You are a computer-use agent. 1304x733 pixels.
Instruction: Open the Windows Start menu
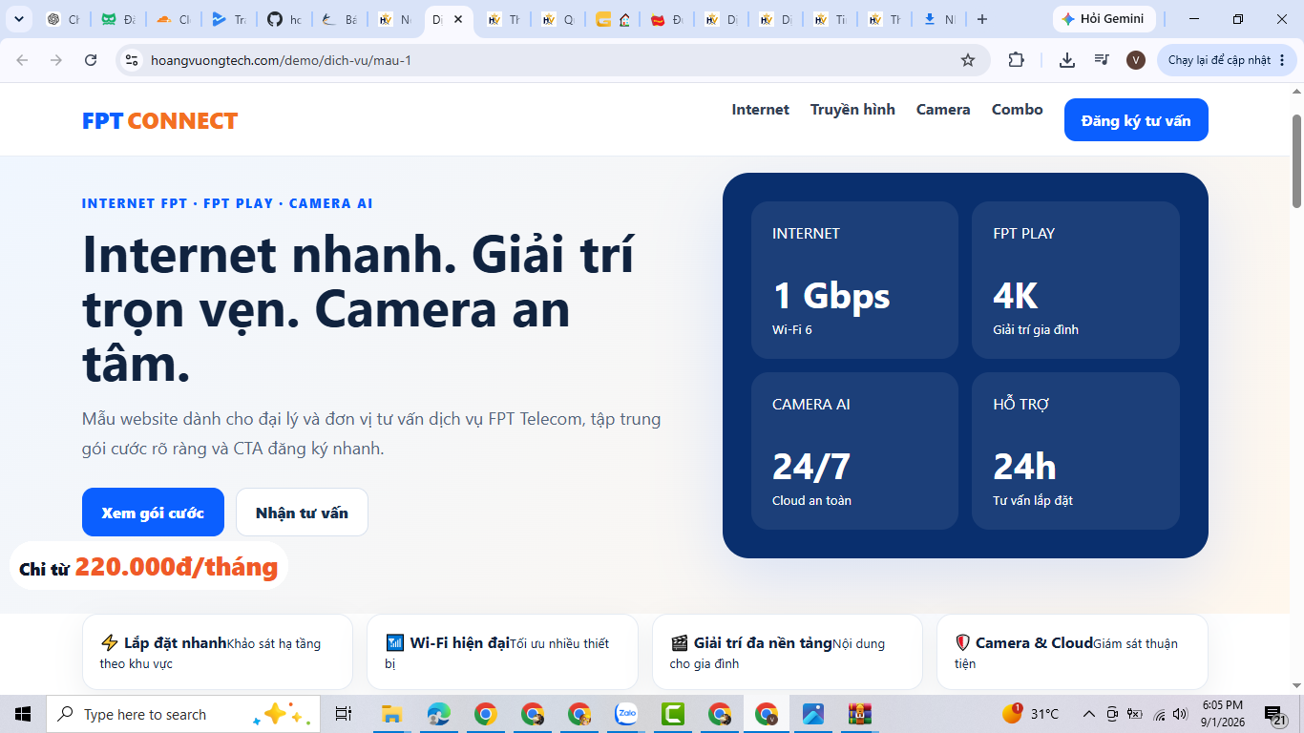click(x=23, y=714)
